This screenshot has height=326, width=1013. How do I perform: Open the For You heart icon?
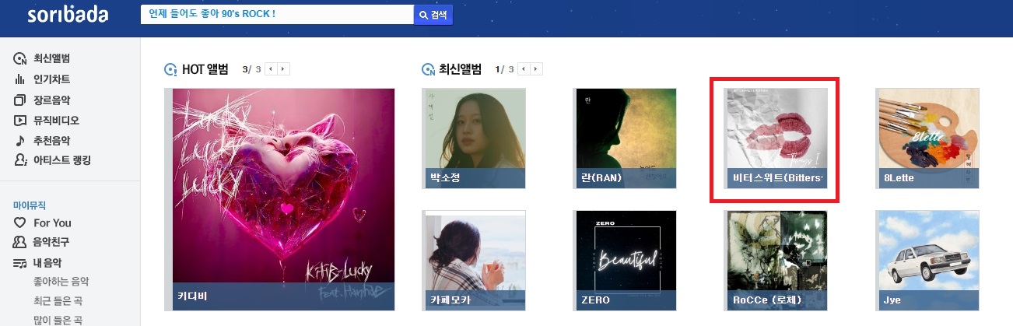(20, 223)
